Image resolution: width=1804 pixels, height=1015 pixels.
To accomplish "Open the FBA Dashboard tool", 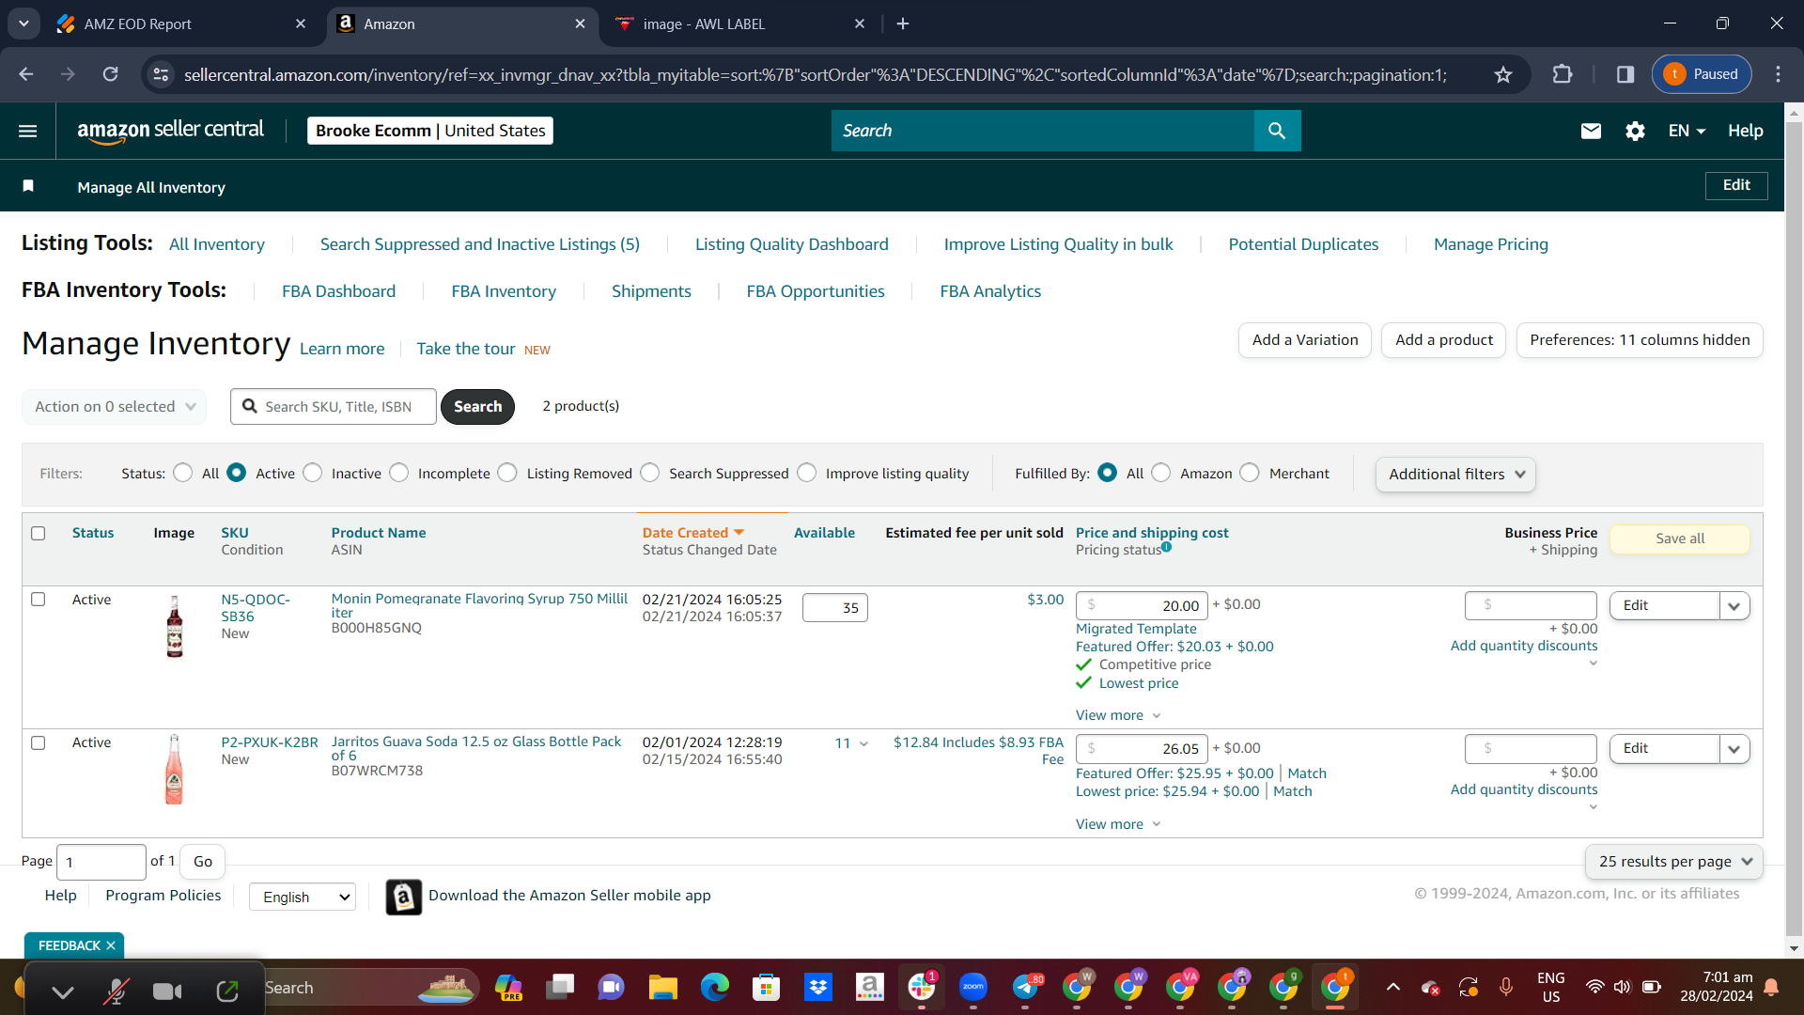I will (339, 291).
